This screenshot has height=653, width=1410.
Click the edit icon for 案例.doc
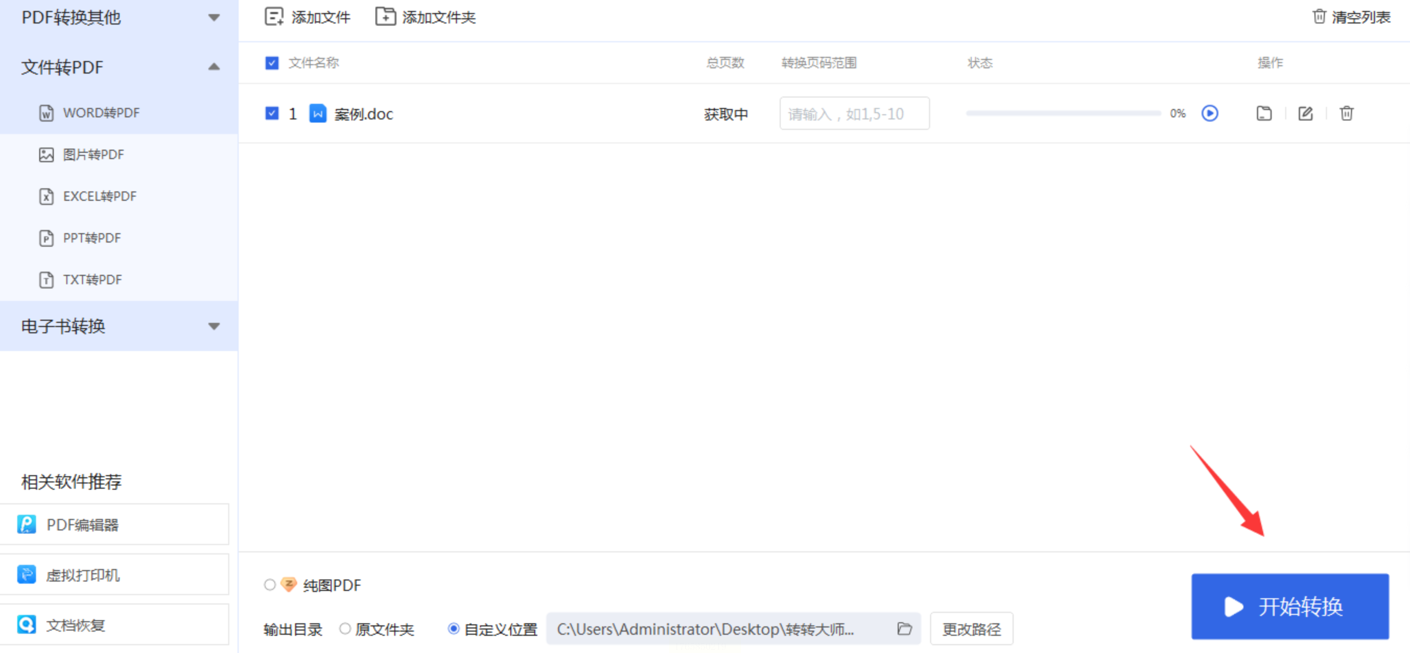1305,113
